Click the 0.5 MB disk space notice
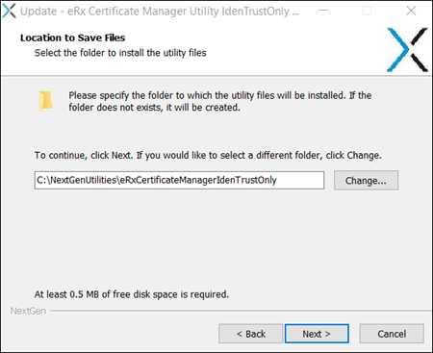 point(132,294)
